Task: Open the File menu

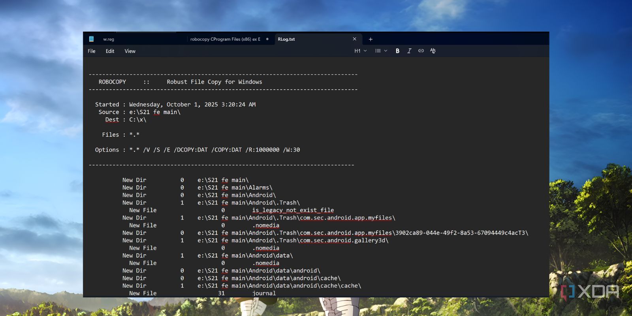Action: (x=92, y=51)
